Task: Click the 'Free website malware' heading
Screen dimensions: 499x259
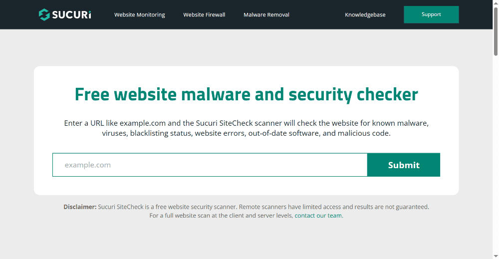Action: [x=247, y=94]
